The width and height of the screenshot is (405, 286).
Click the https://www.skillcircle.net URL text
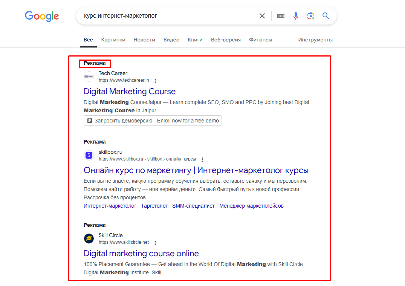[x=124, y=242]
